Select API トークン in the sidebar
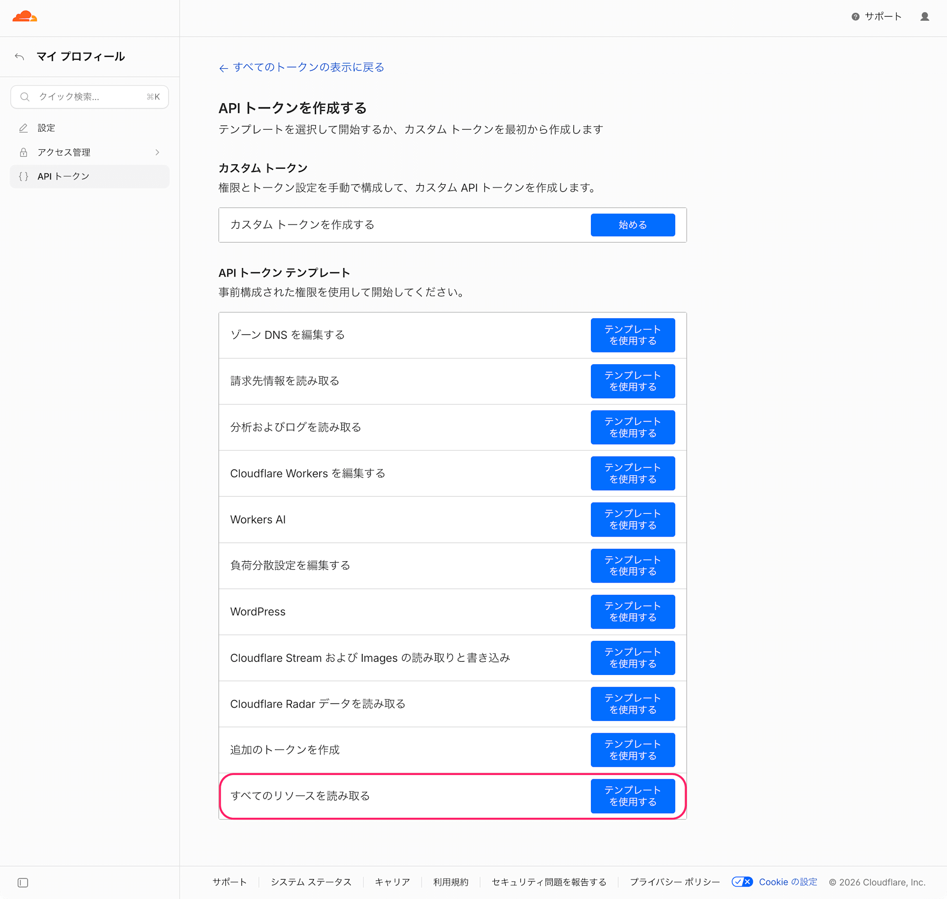This screenshot has height=899, width=947. pos(89,176)
